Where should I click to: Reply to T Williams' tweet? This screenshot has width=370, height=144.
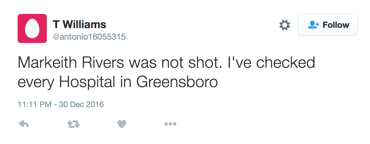pyautogui.click(x=24, y=124)
